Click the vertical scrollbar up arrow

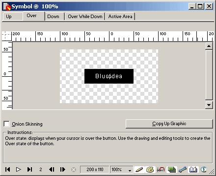(209, 46)
